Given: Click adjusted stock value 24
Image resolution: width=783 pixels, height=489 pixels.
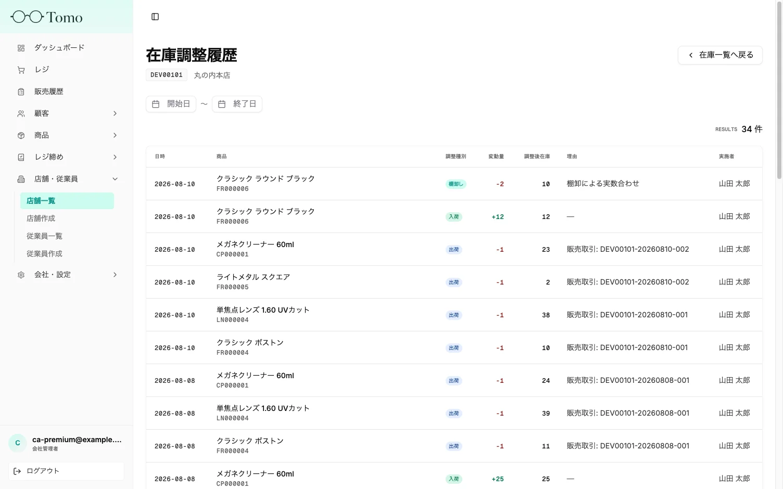Looking at the screenshot, I should 546,381.
